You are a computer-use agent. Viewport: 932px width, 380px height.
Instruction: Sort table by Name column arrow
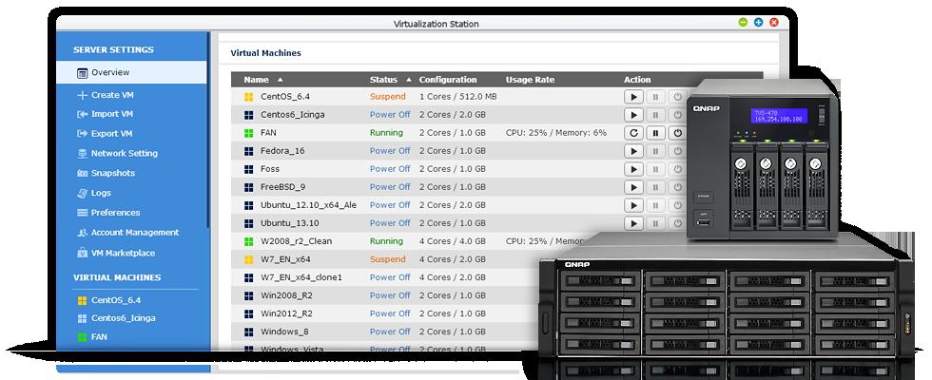point(281,80)
